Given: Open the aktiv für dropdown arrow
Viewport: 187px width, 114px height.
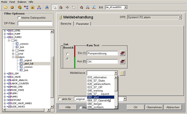Looking at the screenshot, I should pos(125,99).
